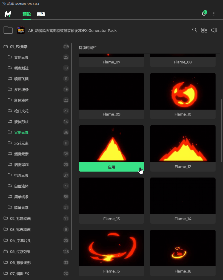Image resolution: width=223 pixels, height=280 pixels.
Task: Open the 白色液体 category
Action: (x=36, y=186)
